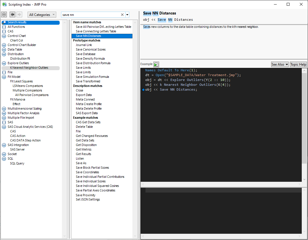The image size is (308, 240).
Task: Click the Data Table category icon
Action: [4, 49]
